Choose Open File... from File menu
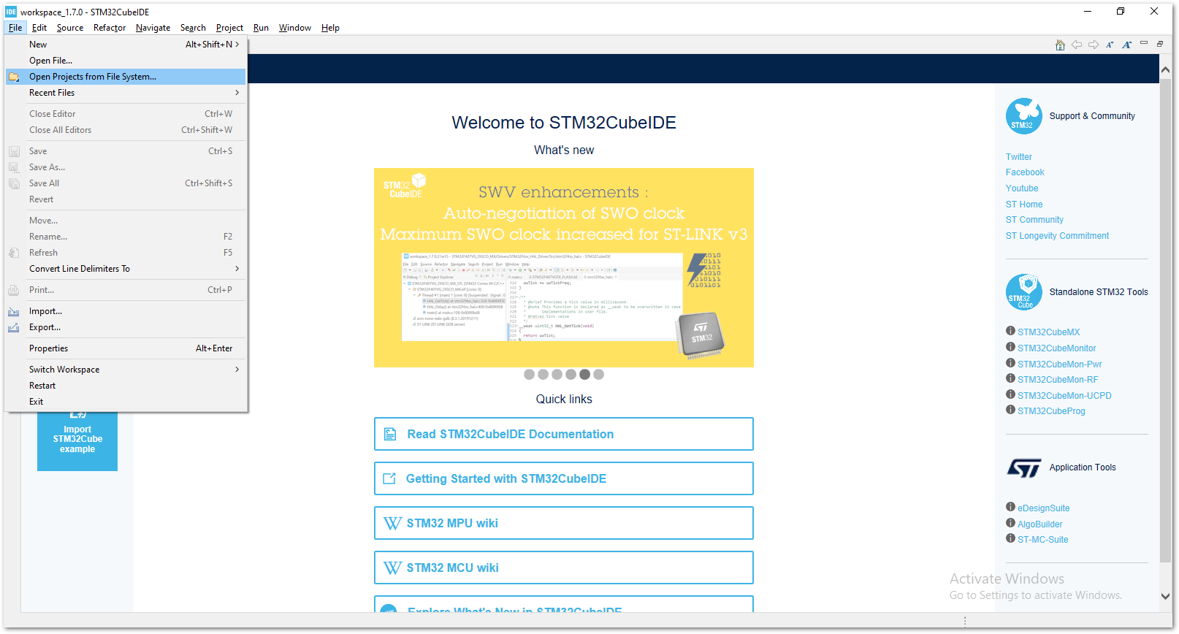Viewport: 1179px width, 634px height. click(x=126, y=61)
